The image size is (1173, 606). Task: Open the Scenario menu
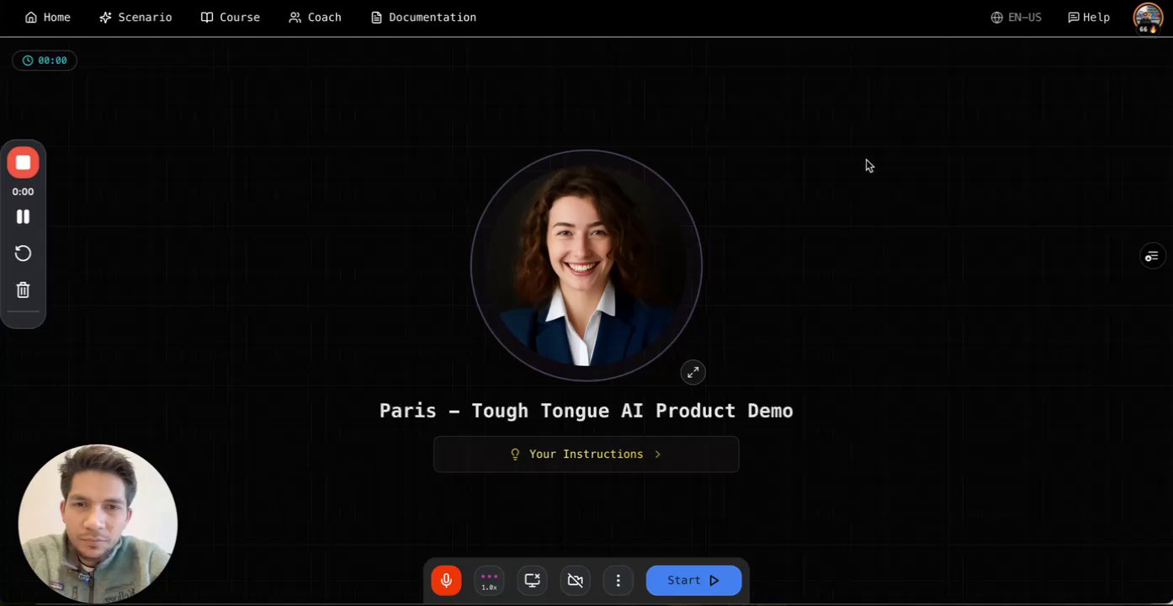coord(135,17)
